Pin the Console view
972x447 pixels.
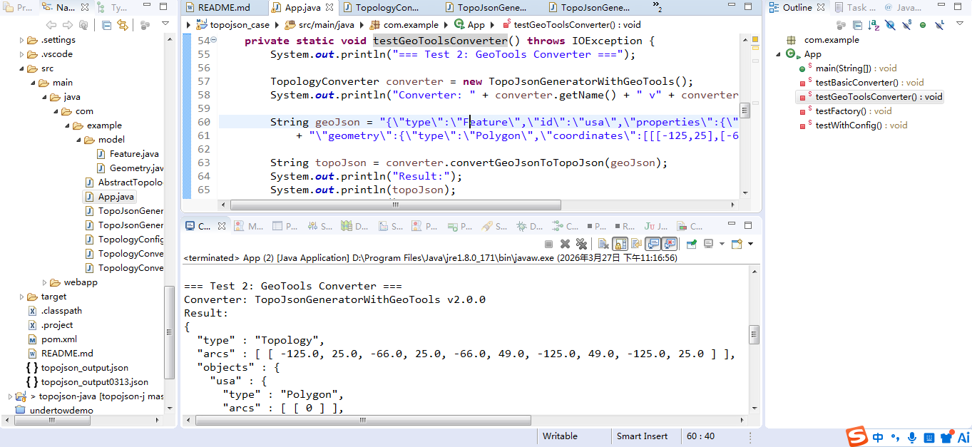(x=691, y=244)
